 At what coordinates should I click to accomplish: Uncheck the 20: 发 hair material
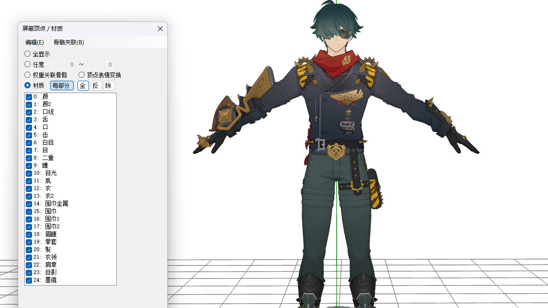[29, 250]
